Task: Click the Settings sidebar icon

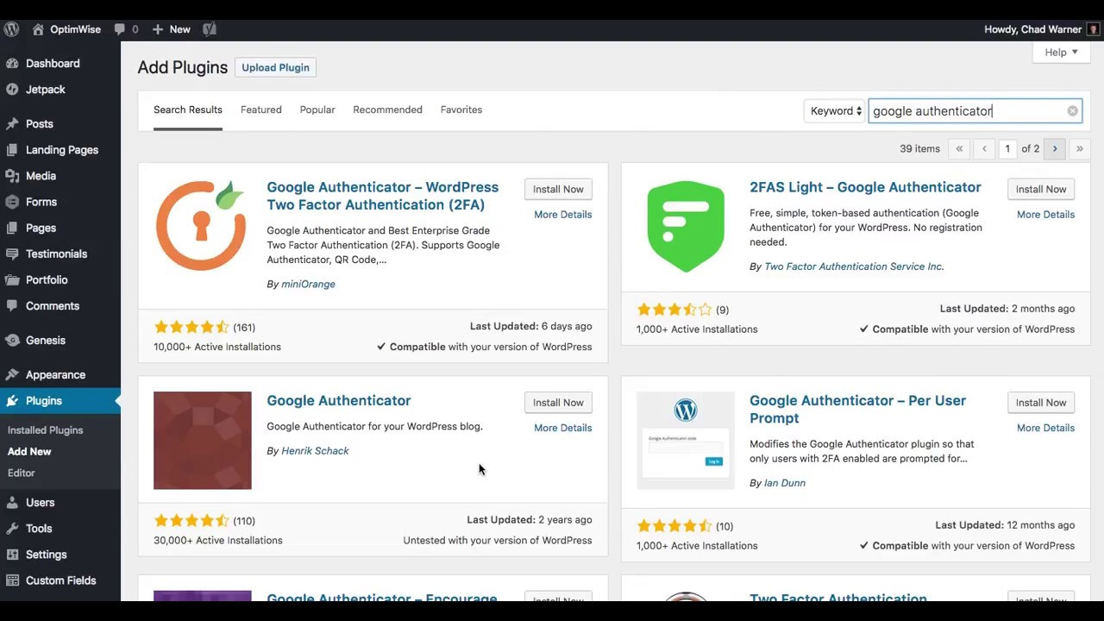Action: coord(12,555)
